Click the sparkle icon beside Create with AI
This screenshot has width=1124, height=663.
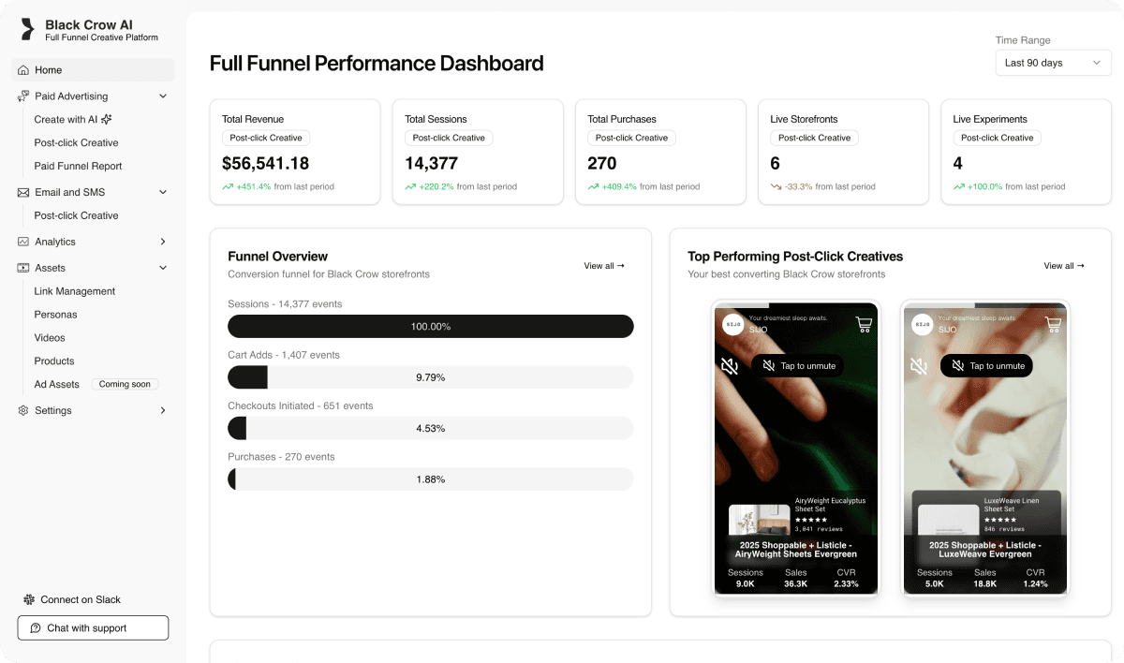[x=107, y=120]
